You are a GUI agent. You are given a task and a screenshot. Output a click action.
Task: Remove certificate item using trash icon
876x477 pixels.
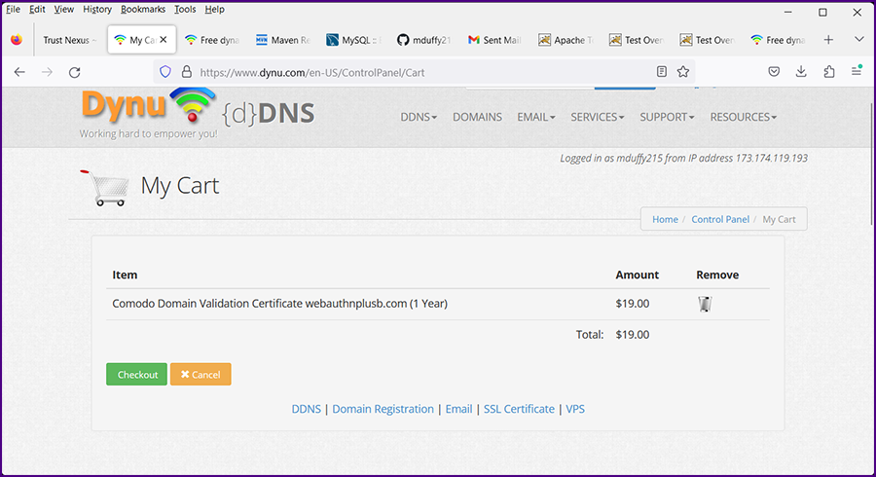click(x=705, y=304)
